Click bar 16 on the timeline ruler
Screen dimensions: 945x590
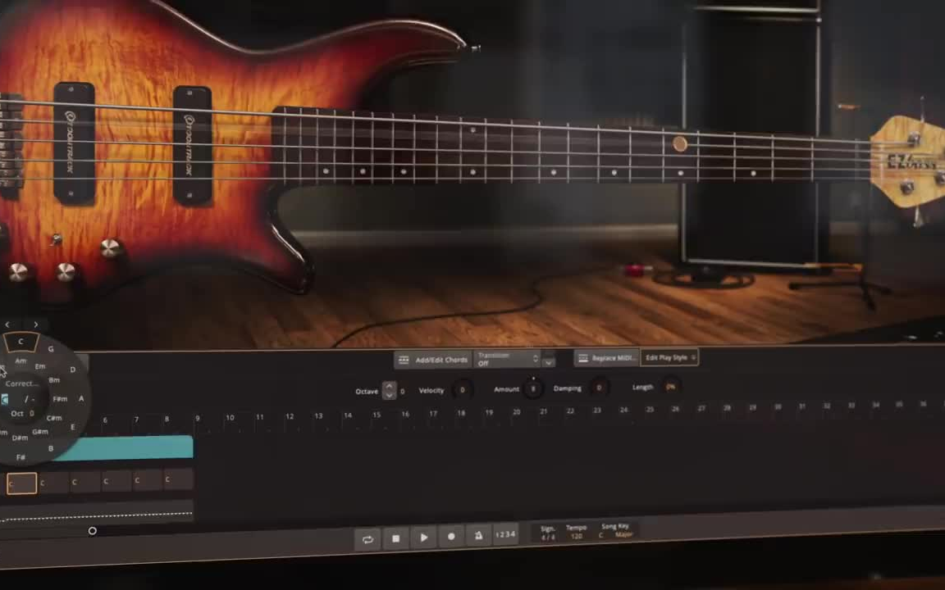coord(405,414)
